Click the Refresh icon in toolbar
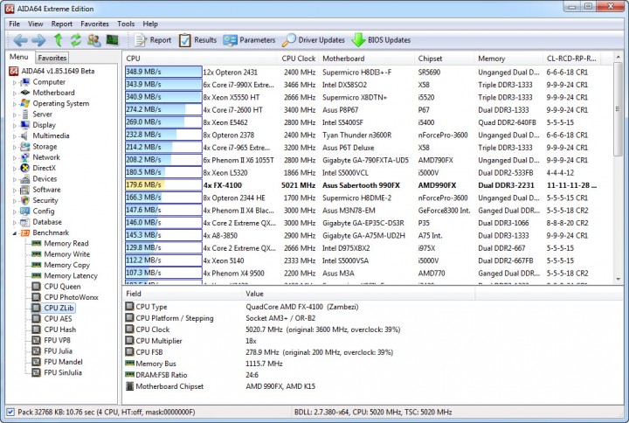Viewport: 629px width, 423px height. (x=76, y=40)
